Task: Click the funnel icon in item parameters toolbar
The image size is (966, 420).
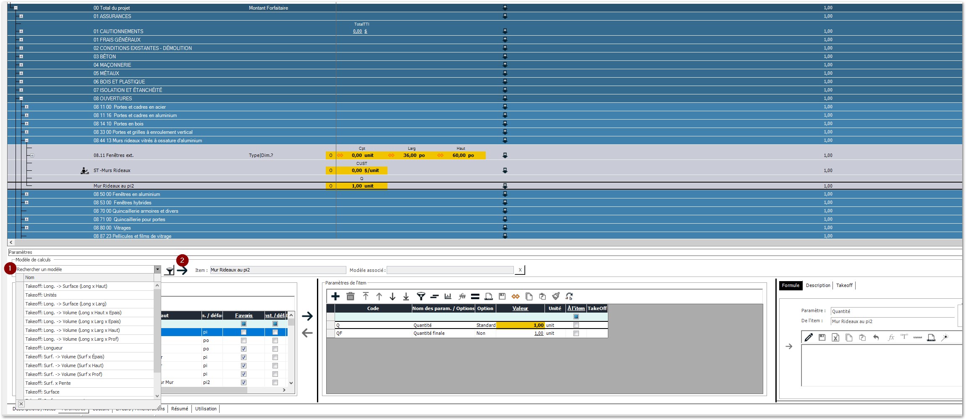Action: 421,297
